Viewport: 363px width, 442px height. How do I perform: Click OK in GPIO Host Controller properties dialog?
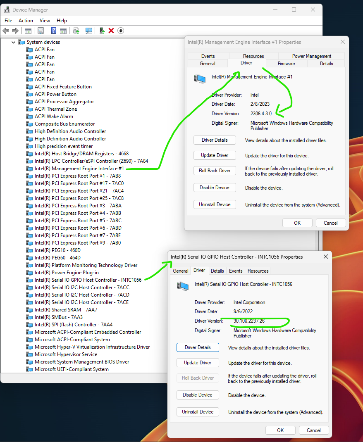[x=280, y=430]
